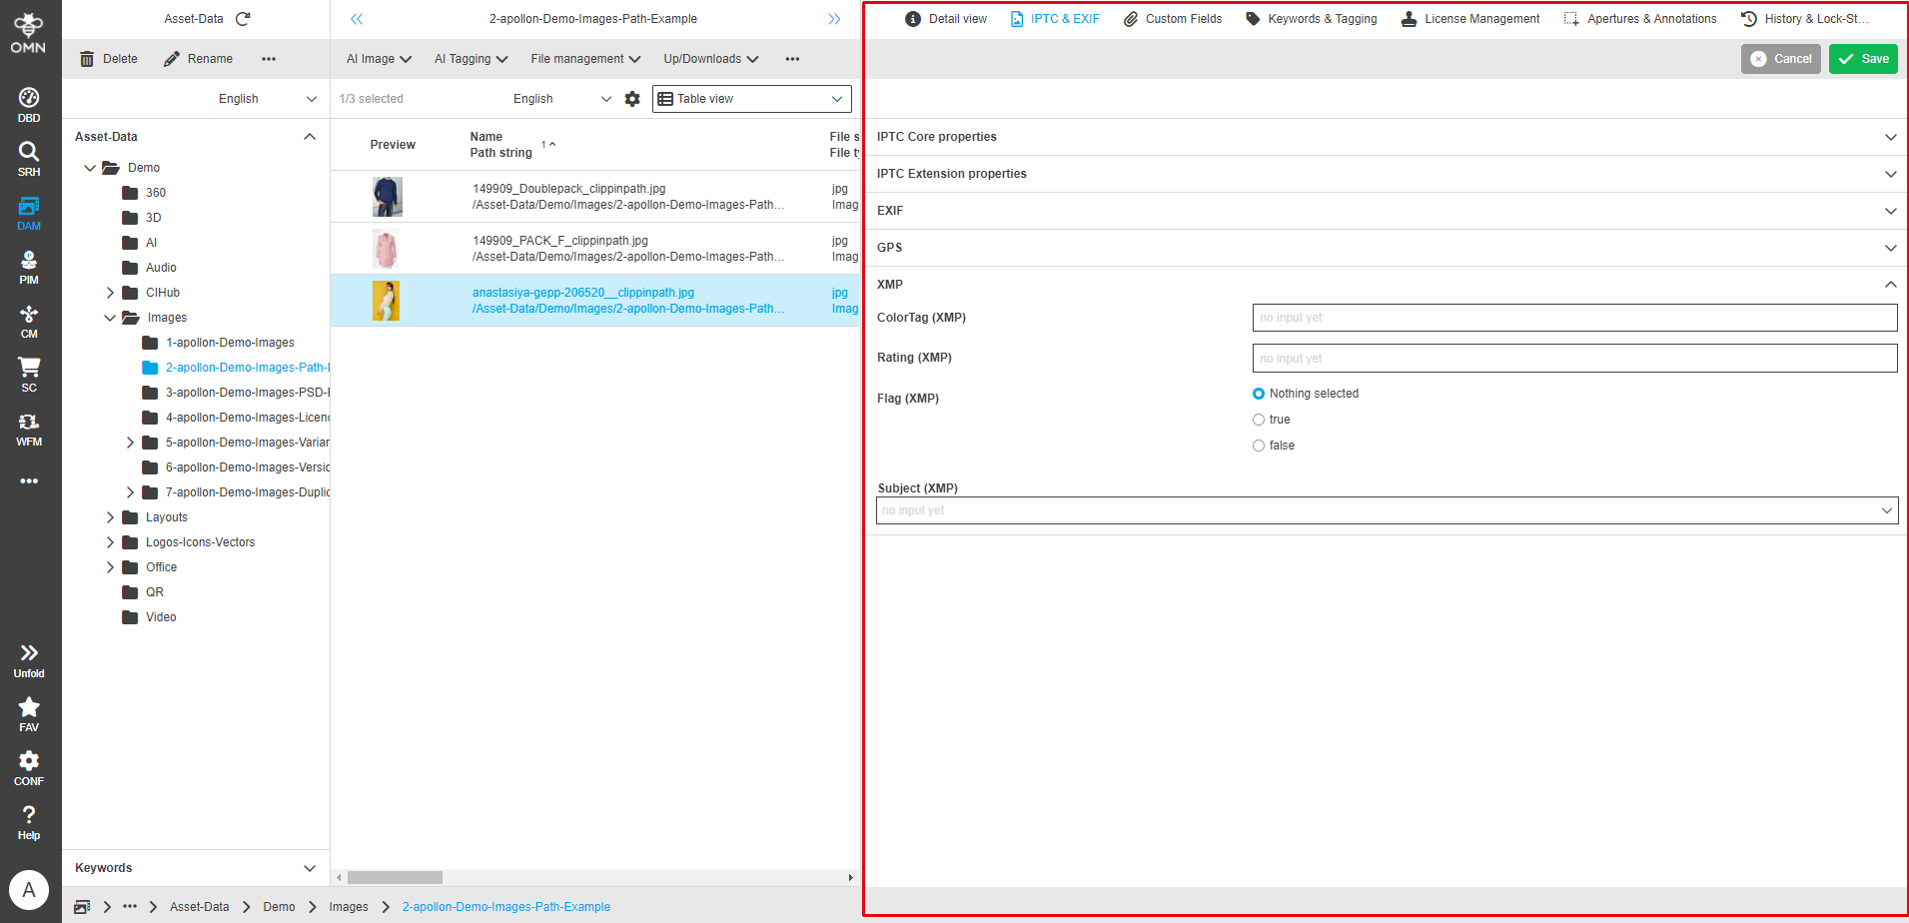Screen dimensions: 1909x923
Task: Open the Up/Downloads menu
Action: click(711, 59)
